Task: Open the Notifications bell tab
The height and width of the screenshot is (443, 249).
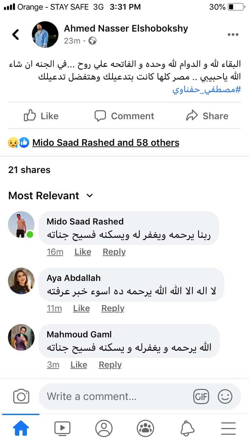Action: click(x=187, y=429)
